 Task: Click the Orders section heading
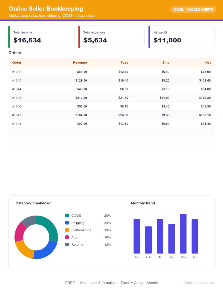(15, 53)
